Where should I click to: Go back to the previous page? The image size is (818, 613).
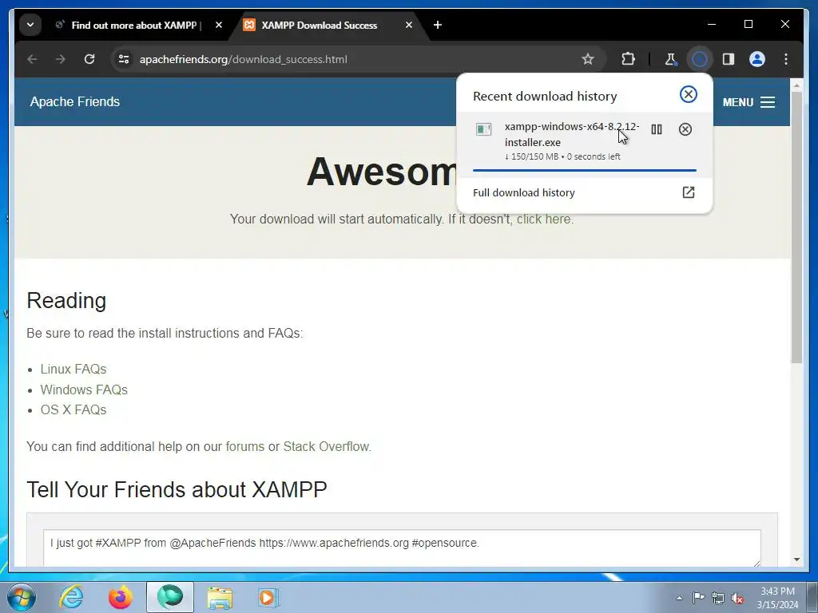32,59
